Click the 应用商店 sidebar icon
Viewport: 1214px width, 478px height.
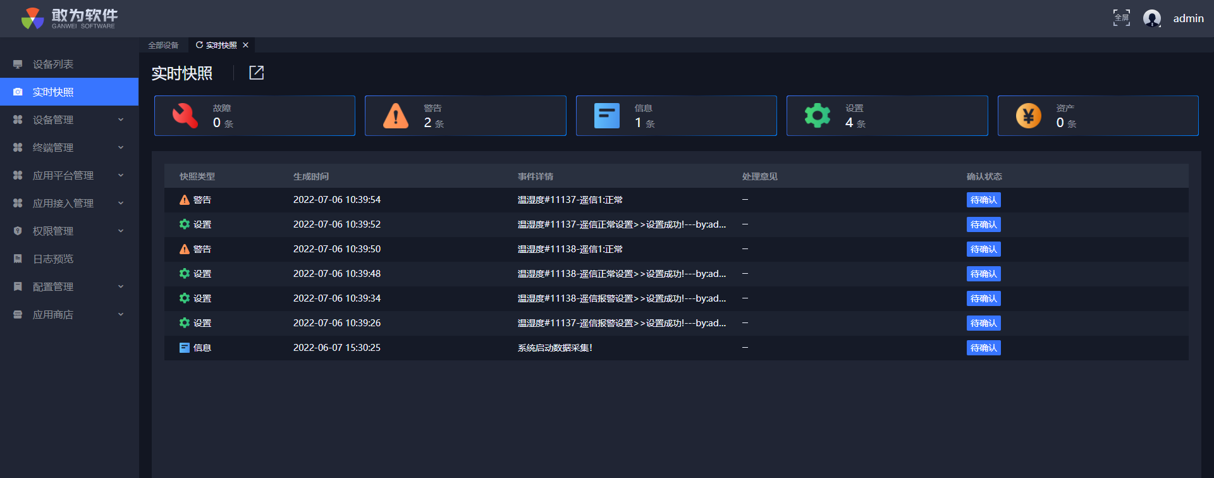click(18, 314)
